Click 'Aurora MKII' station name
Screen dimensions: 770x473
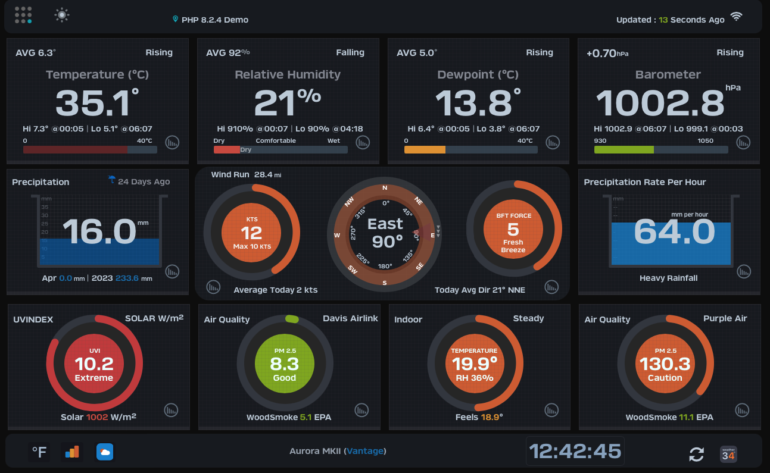[x=315, y=451]
